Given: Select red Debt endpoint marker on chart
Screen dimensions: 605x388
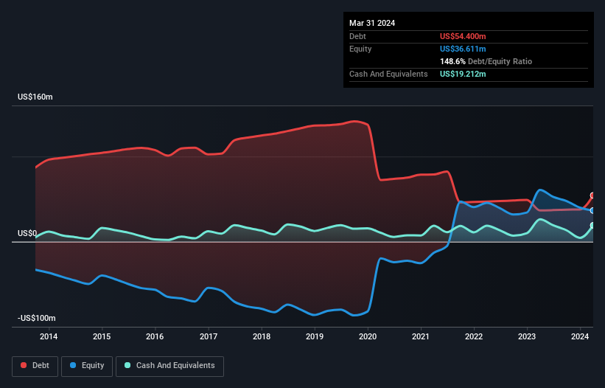Looking at the screenshot, I should (x=592, y=195).
